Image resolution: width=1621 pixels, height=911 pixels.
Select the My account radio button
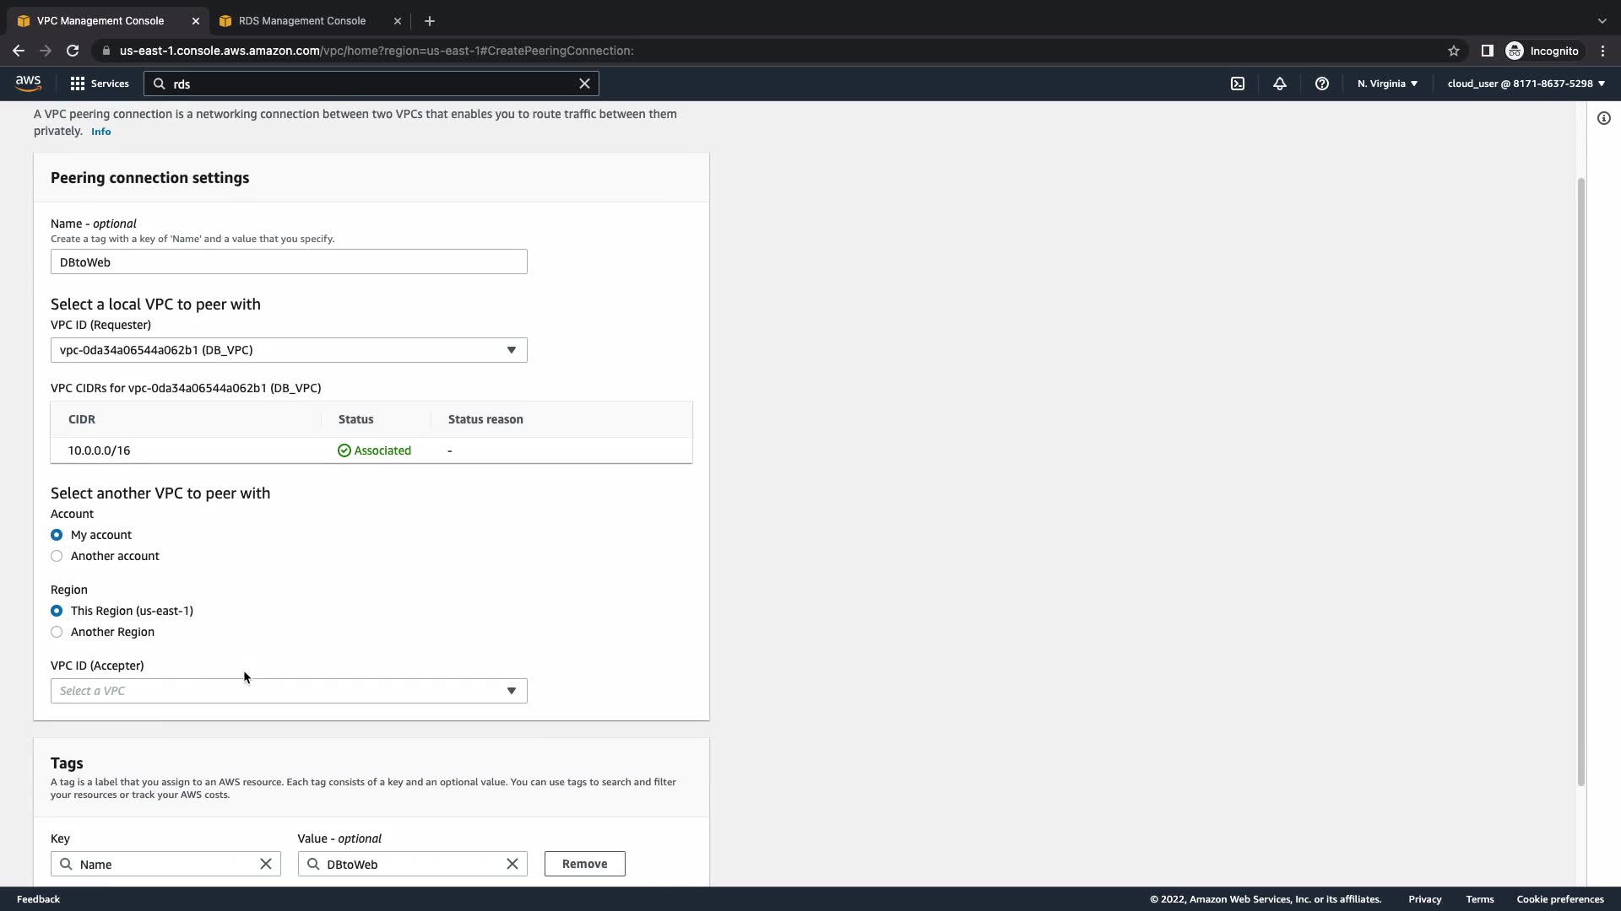[57, 535]
